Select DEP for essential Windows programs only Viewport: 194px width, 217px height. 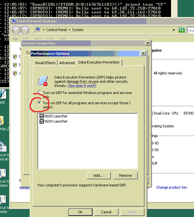40,92
